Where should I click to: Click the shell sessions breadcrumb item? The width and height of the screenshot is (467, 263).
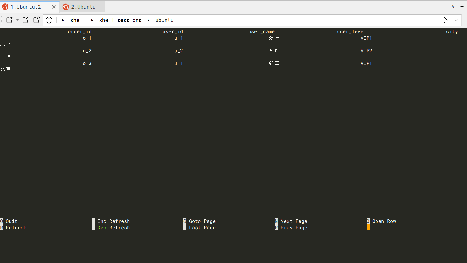click(120, 20)
